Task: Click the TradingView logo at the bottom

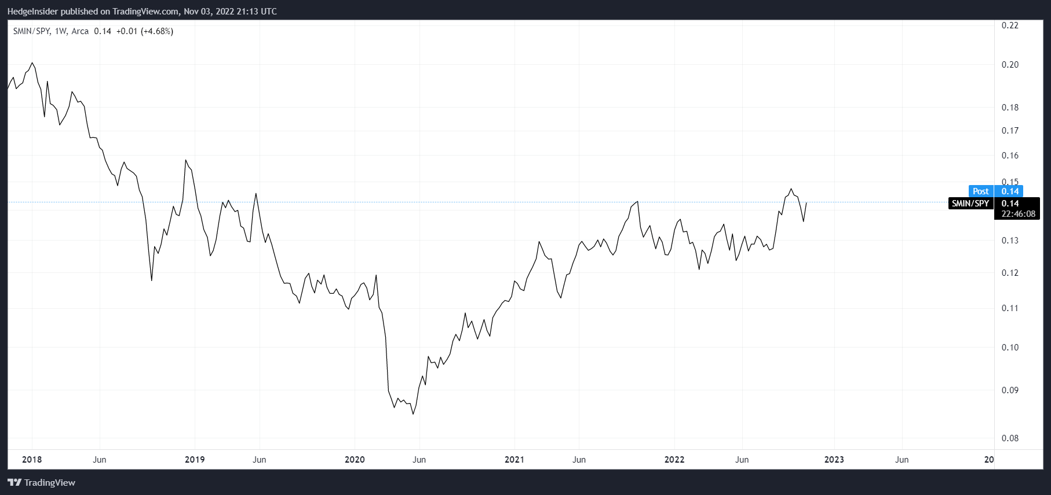Action: click(42, 482)
